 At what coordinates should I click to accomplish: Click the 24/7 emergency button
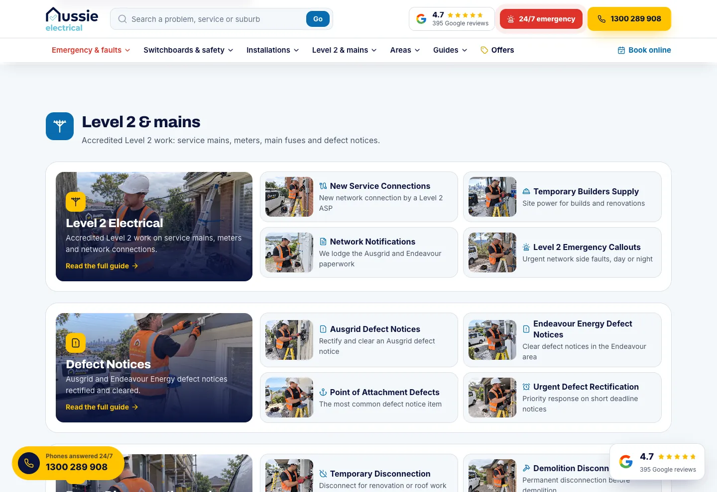click(x=541, y=19)
